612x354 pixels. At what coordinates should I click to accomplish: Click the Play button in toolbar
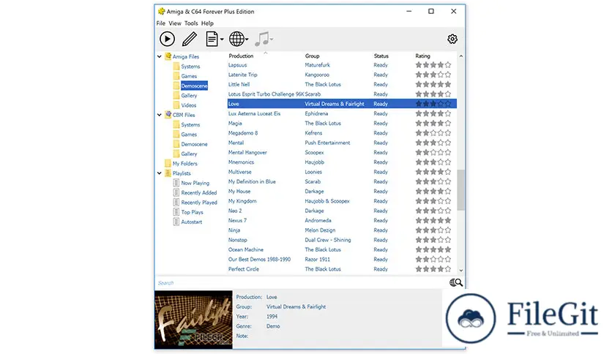pos(167,39)
